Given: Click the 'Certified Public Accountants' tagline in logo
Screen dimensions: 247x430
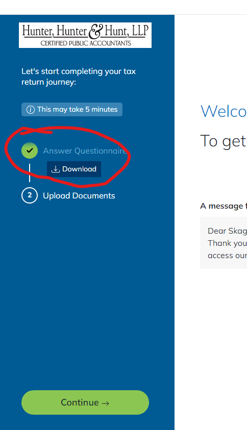Looking at the screenshot, I should coord(86,43).
